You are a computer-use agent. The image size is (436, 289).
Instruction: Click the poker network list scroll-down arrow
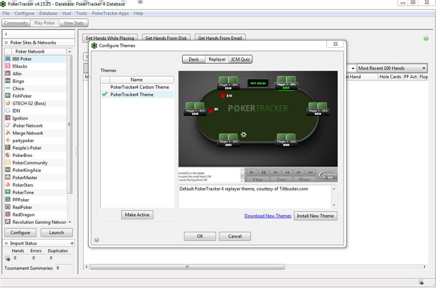click(x=70, y=222)
